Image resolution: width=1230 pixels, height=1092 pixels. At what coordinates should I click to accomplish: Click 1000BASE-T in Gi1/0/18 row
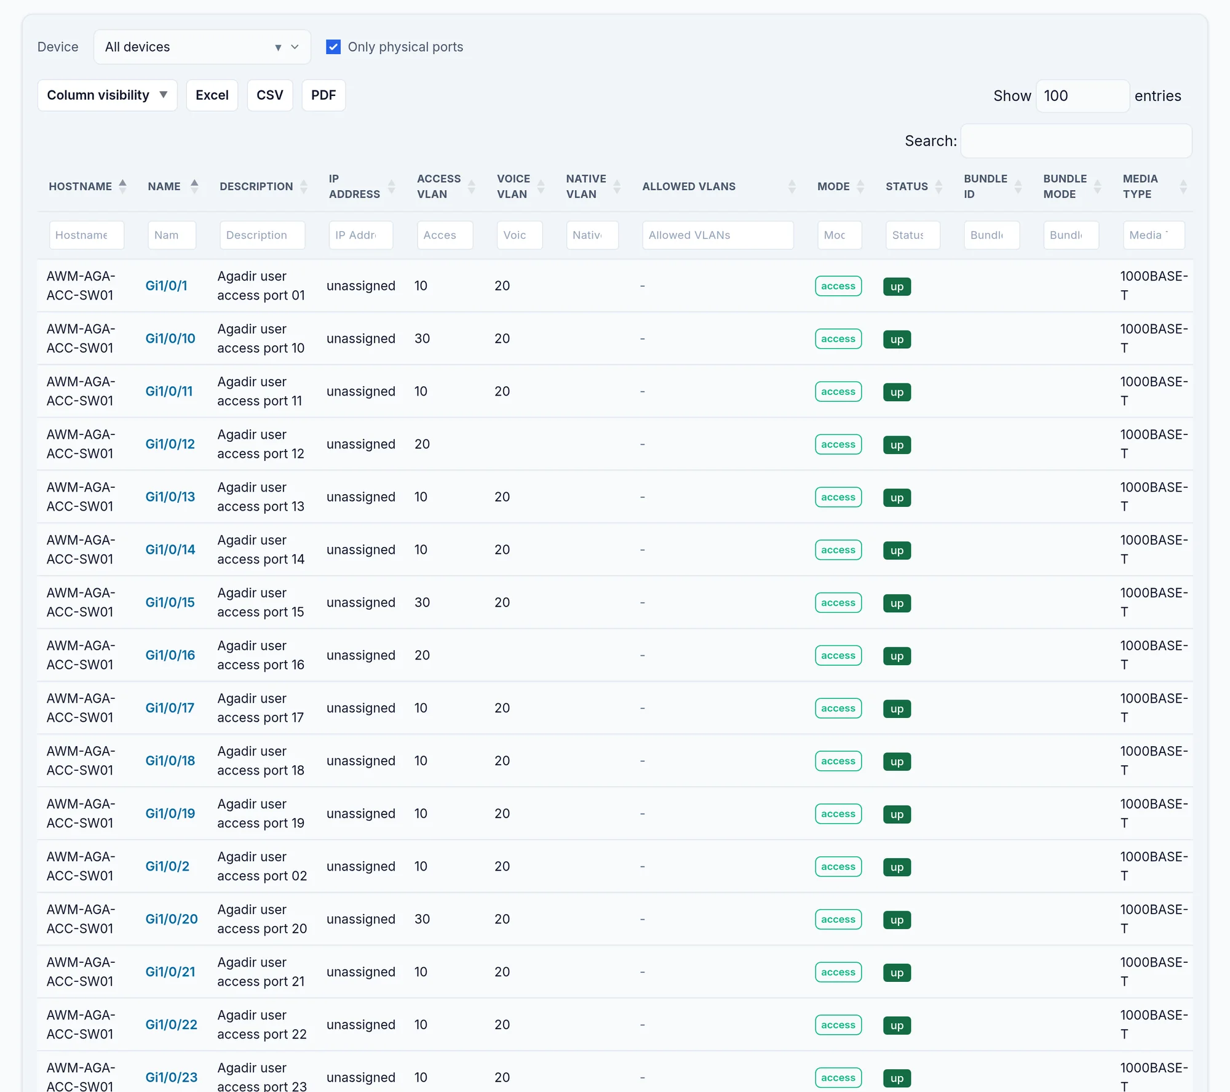[x=1154, y=761]
